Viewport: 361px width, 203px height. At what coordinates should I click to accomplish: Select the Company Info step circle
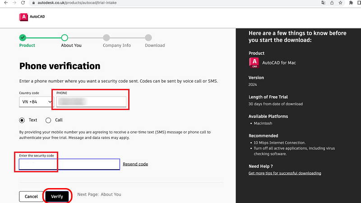pos(106,37)
